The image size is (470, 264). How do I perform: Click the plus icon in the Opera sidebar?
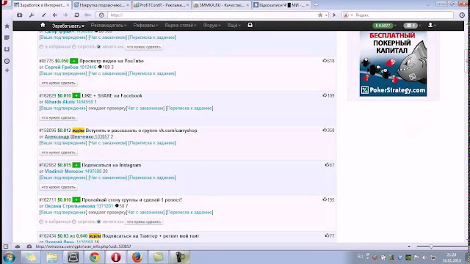pyautogui.click(x=7, y=70)
